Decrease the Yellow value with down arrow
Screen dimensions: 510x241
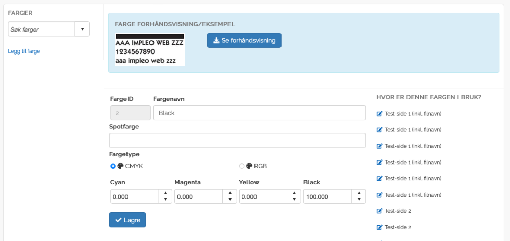(294, 199)
